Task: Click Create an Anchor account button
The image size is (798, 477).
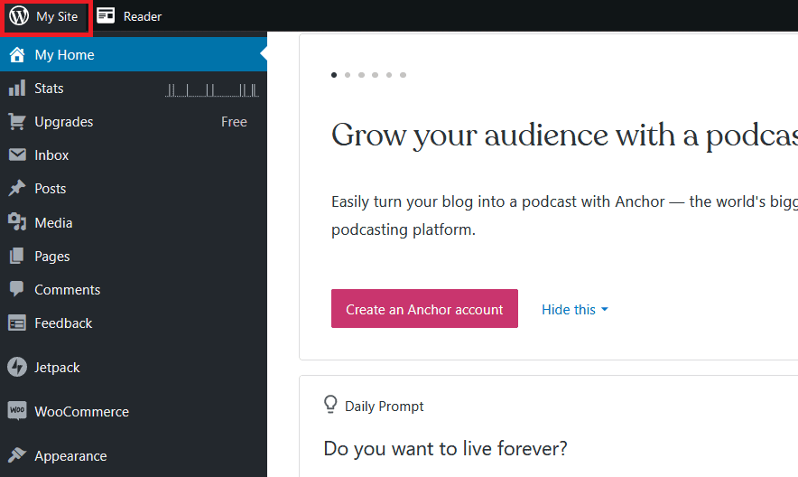Action: [x=424, y=308]
